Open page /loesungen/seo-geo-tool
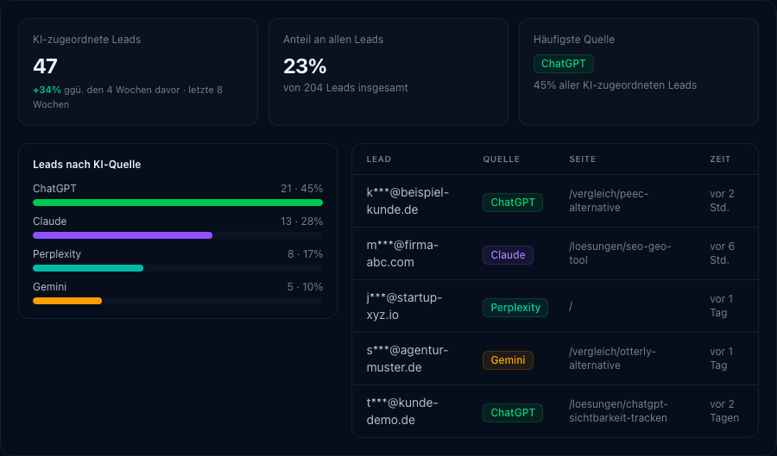Image resolution: width=777 pixels, height=456 pixels. tap(620, 253)
